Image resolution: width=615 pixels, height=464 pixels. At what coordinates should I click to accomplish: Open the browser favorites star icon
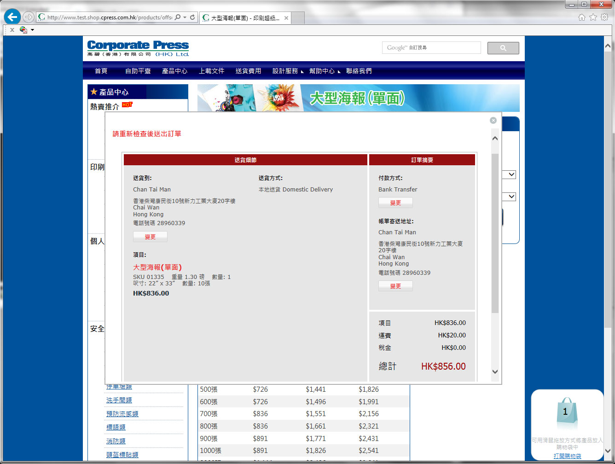pos(593,17)
